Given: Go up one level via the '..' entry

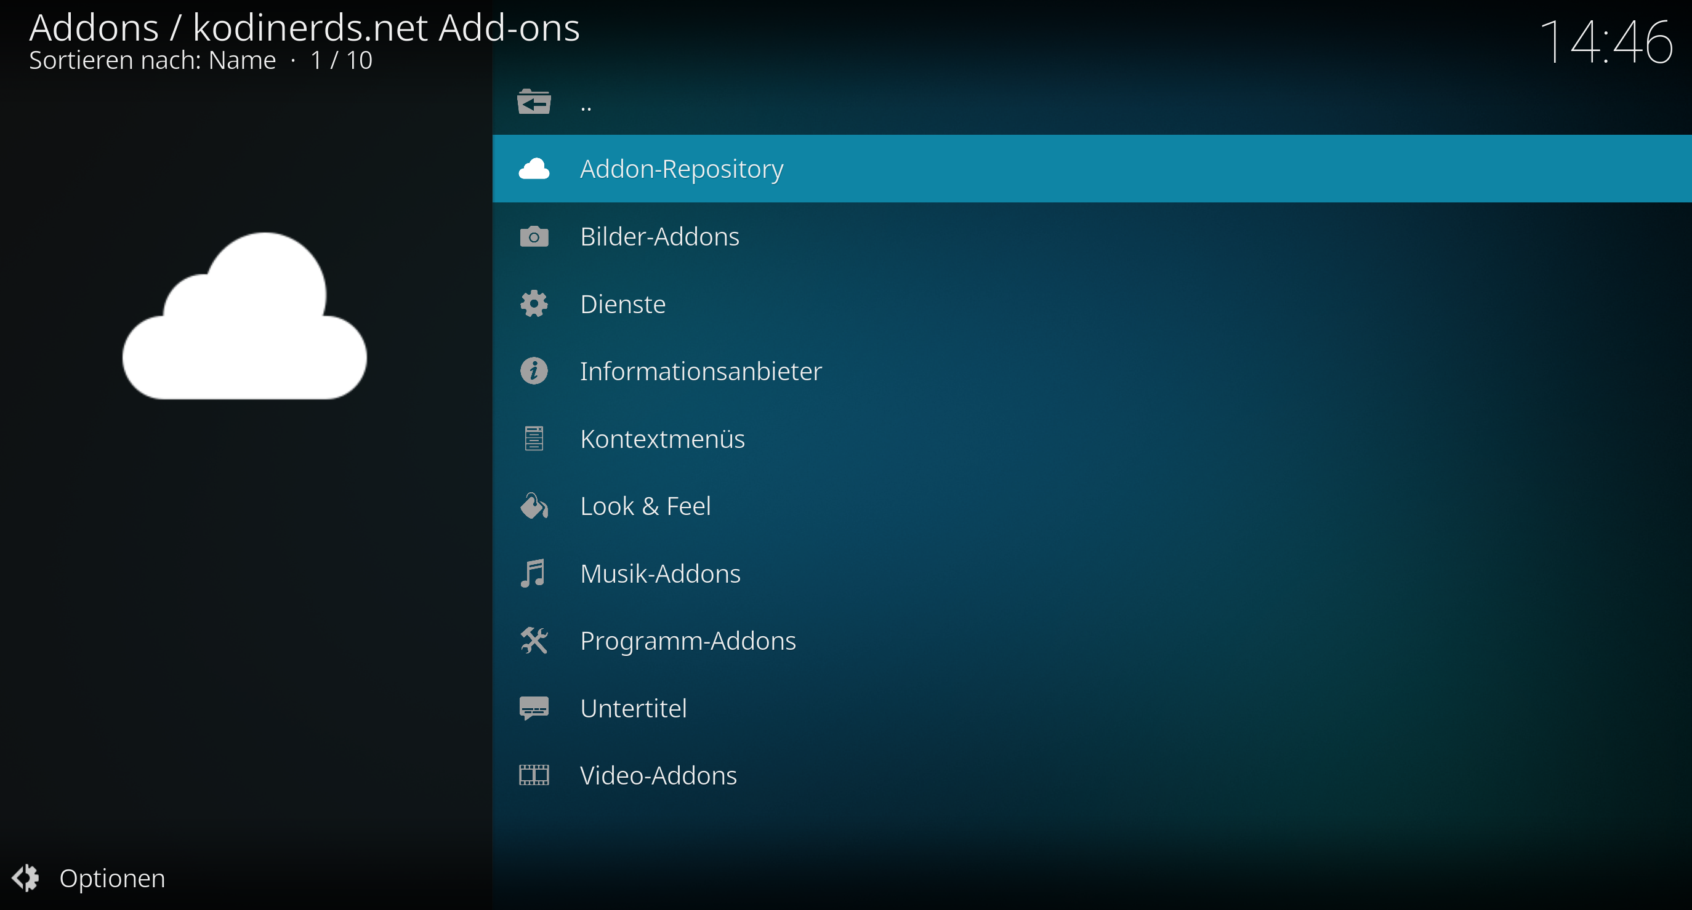Looking at the screenshot, I should point(1092,102).
